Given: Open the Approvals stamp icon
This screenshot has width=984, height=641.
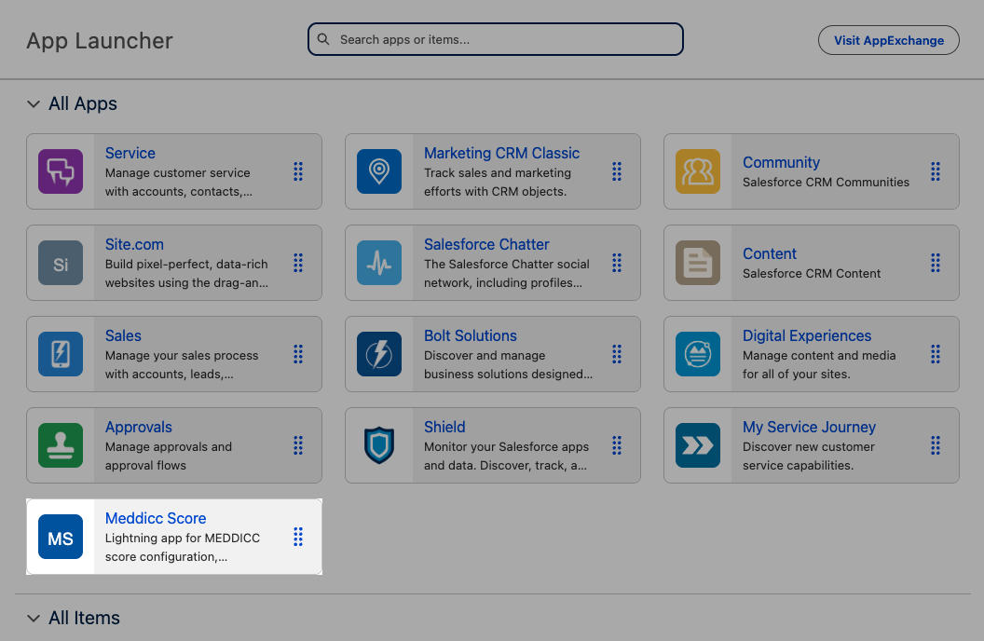Looking at the screenshot, I should [61, 445].
